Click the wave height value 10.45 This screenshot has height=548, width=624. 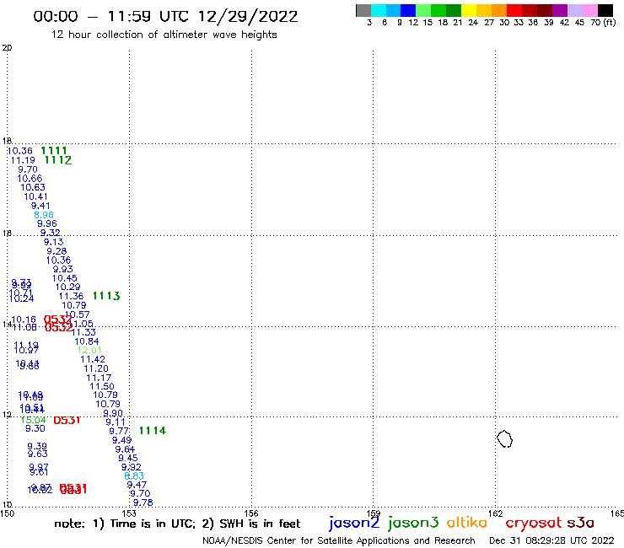(64, 278)
